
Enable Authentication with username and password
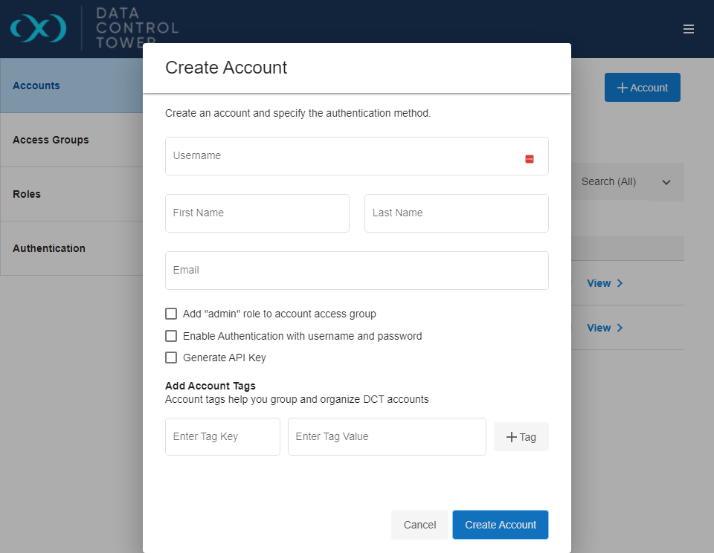171,336
